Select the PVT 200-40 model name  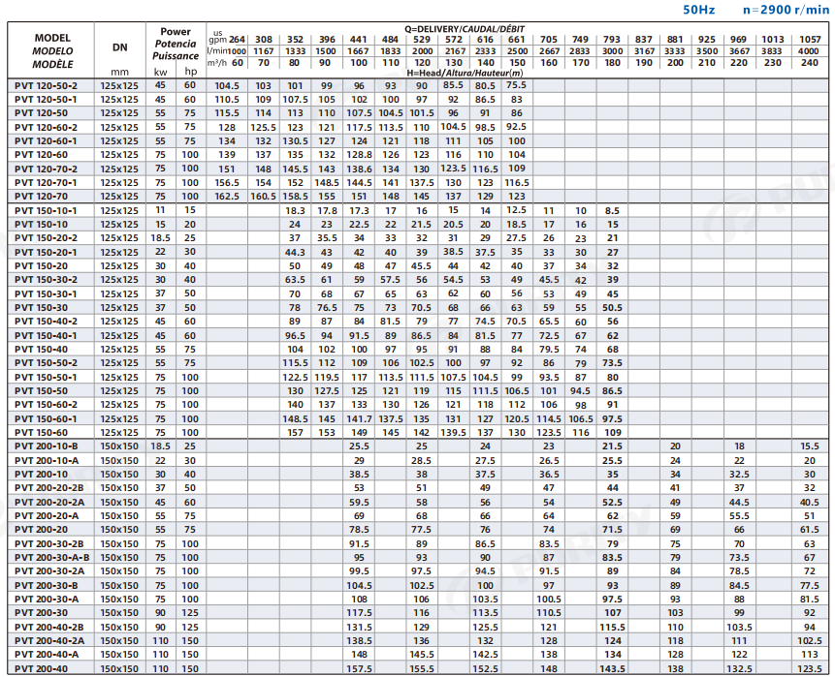click(40, 669)
